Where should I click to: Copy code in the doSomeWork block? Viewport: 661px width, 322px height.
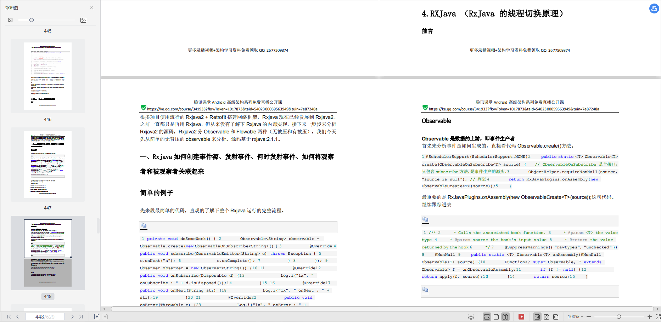144,225
